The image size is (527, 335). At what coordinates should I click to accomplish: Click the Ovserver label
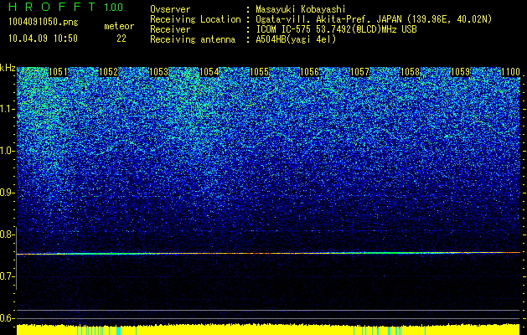click(170, 9)
